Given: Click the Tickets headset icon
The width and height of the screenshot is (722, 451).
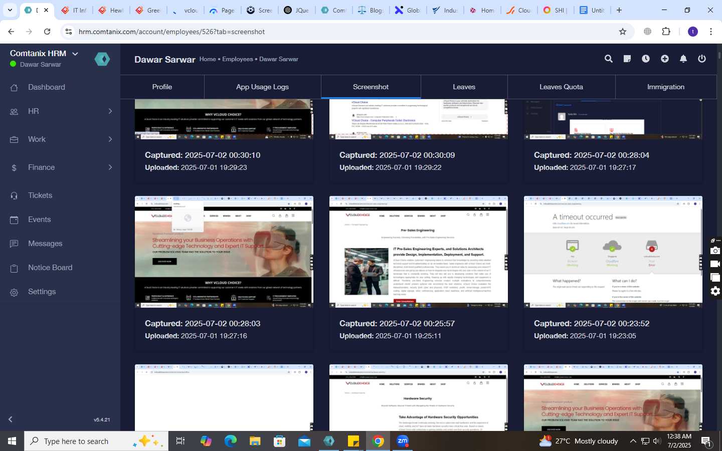Looking at the screenshot, I should coord(14,196).
